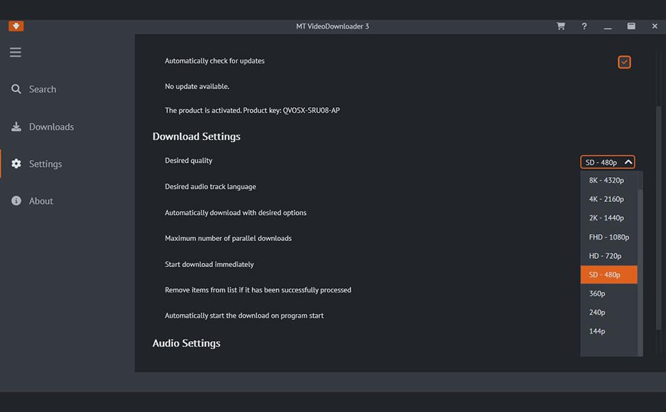Click the settings page vertical scrollbar
This screenshot has height=412, width=666.
pos(658,218)
